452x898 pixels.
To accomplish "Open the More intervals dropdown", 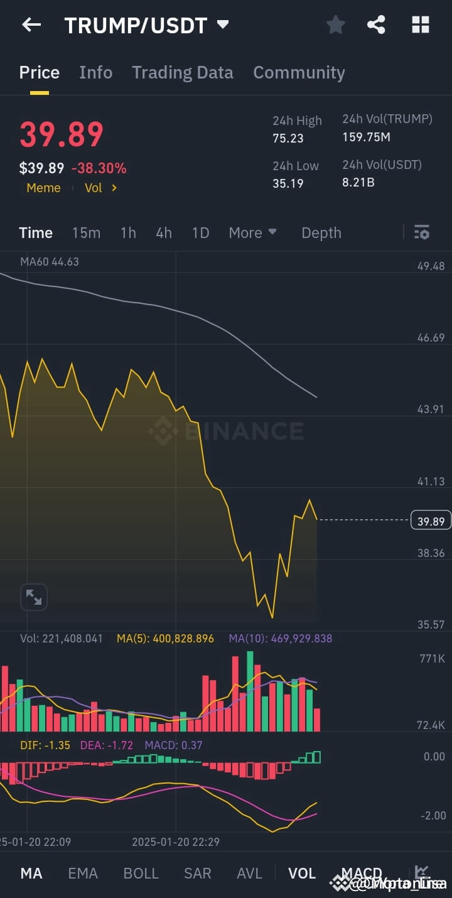I will point(253,232).
